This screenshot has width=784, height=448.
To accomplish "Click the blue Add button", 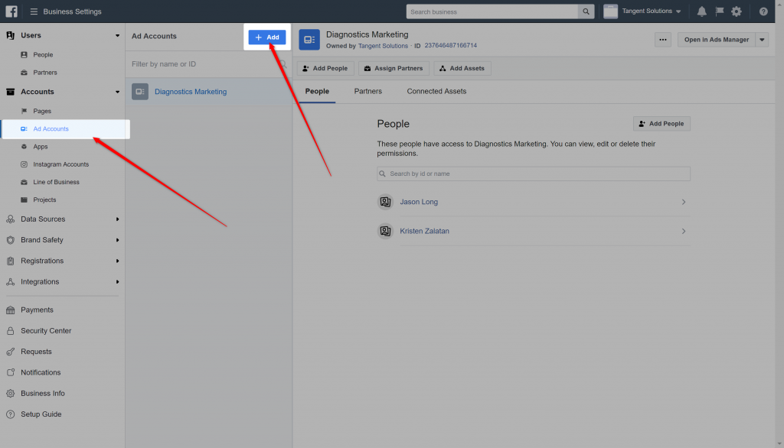I will click(x=267, y=37).
